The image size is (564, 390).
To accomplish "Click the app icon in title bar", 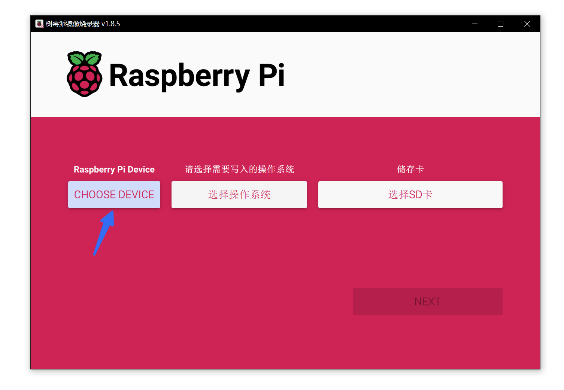I will 39,24.
